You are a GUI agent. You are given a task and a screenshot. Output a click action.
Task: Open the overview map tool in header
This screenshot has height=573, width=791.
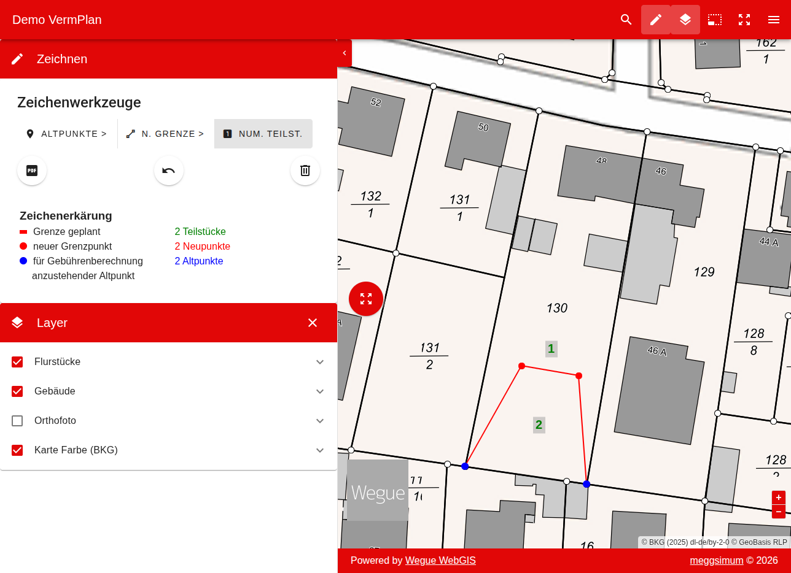tap(715, 20)
